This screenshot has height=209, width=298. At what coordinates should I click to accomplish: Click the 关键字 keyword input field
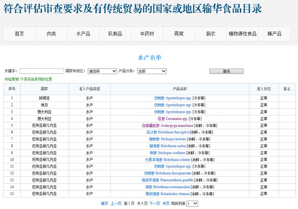pos(41,71)
